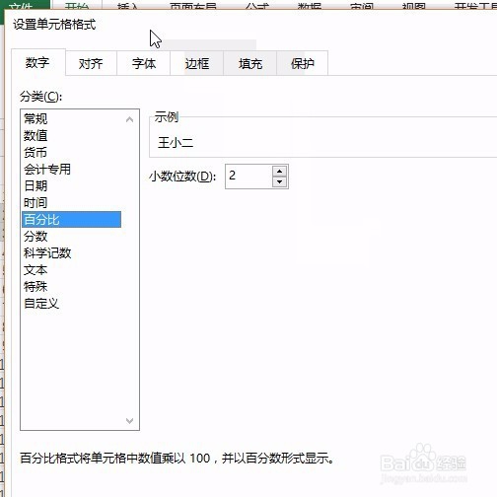Screen dimensions: 497x497
Task: Switch to the 边框 tab
Action: point(196,63)
